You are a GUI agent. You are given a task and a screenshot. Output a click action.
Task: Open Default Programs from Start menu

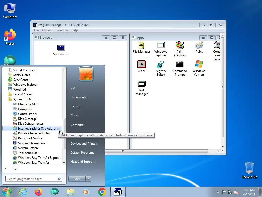click(82, 153)
